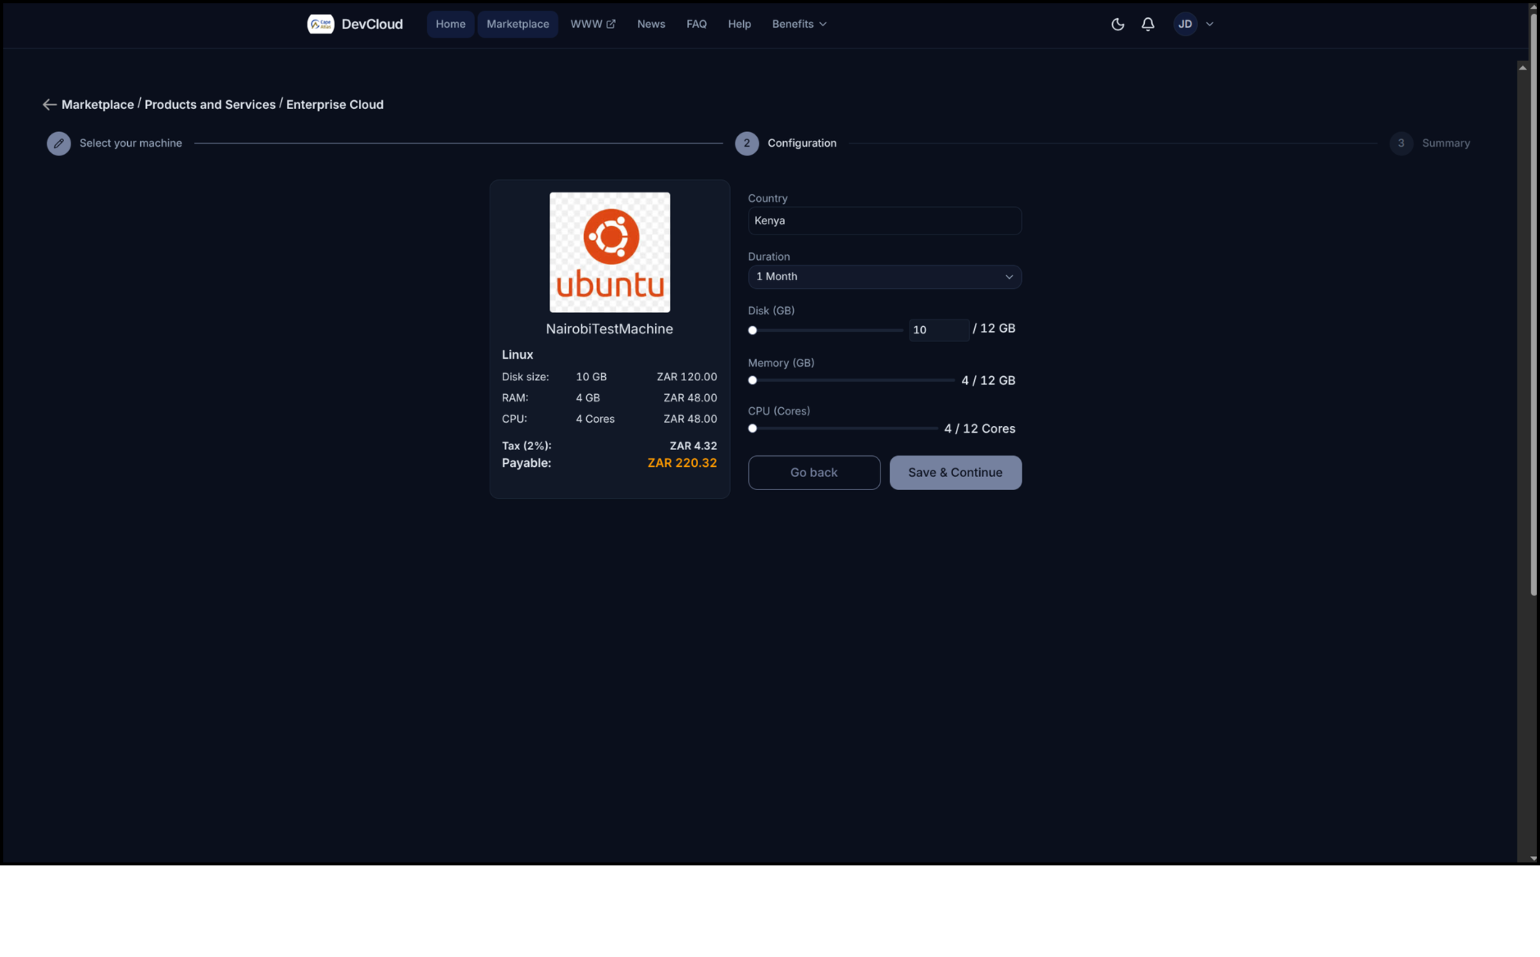The width and height of the screenshot is (1540, 957).
Task: Click the Tax ZAR 4.32 value
Action: [x=693, y=446]
